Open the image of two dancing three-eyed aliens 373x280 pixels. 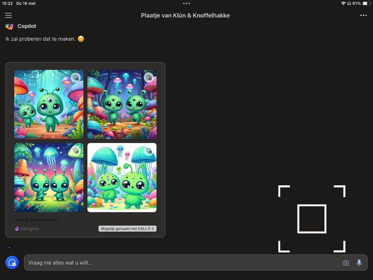click(x=122, y=104)
